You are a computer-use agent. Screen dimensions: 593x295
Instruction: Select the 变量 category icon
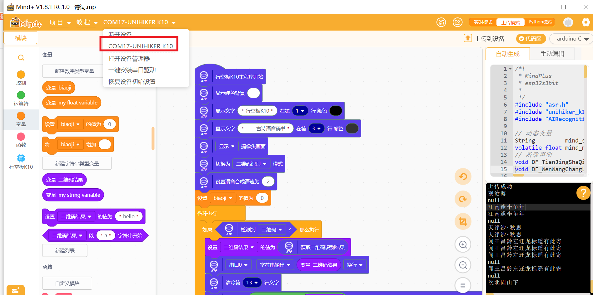[21, 116]
